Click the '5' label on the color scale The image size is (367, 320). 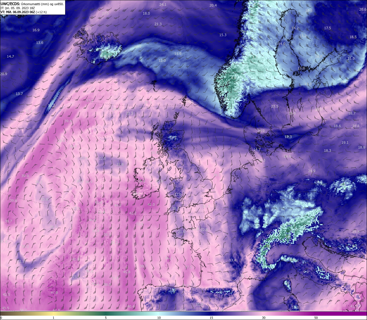[x=106, y=318]
